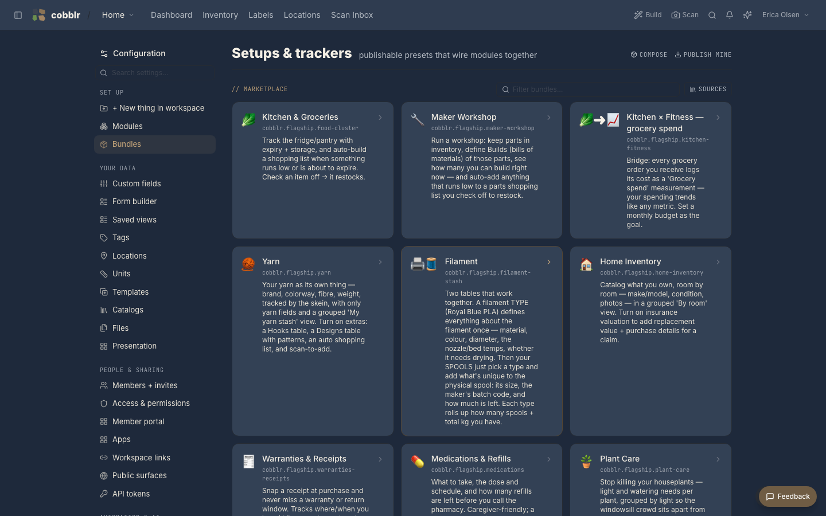Expand Yarn bundle chevron
The image size is (826, 516).
[380, 262]
